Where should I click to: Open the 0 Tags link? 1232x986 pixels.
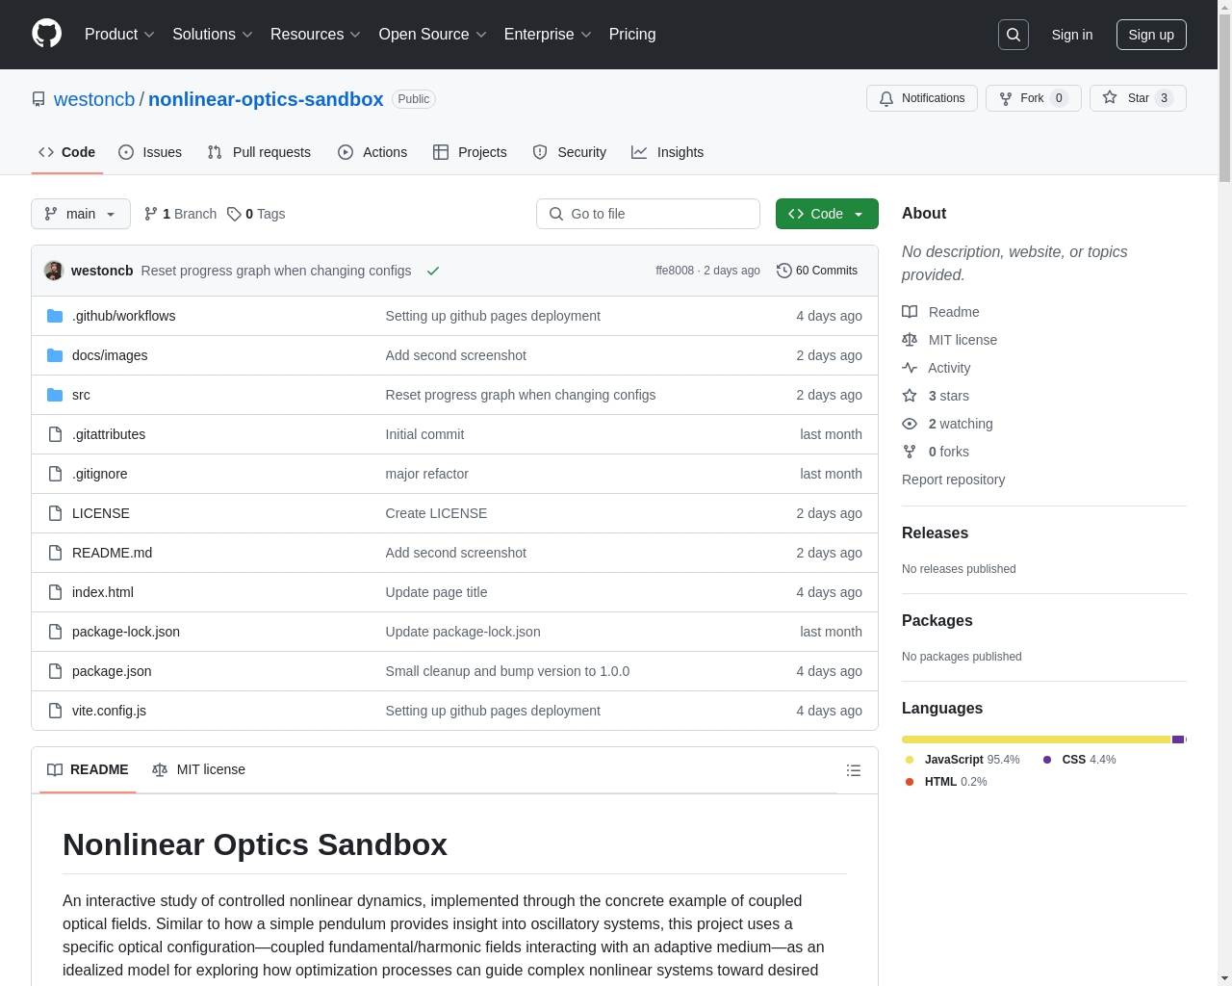256,214
